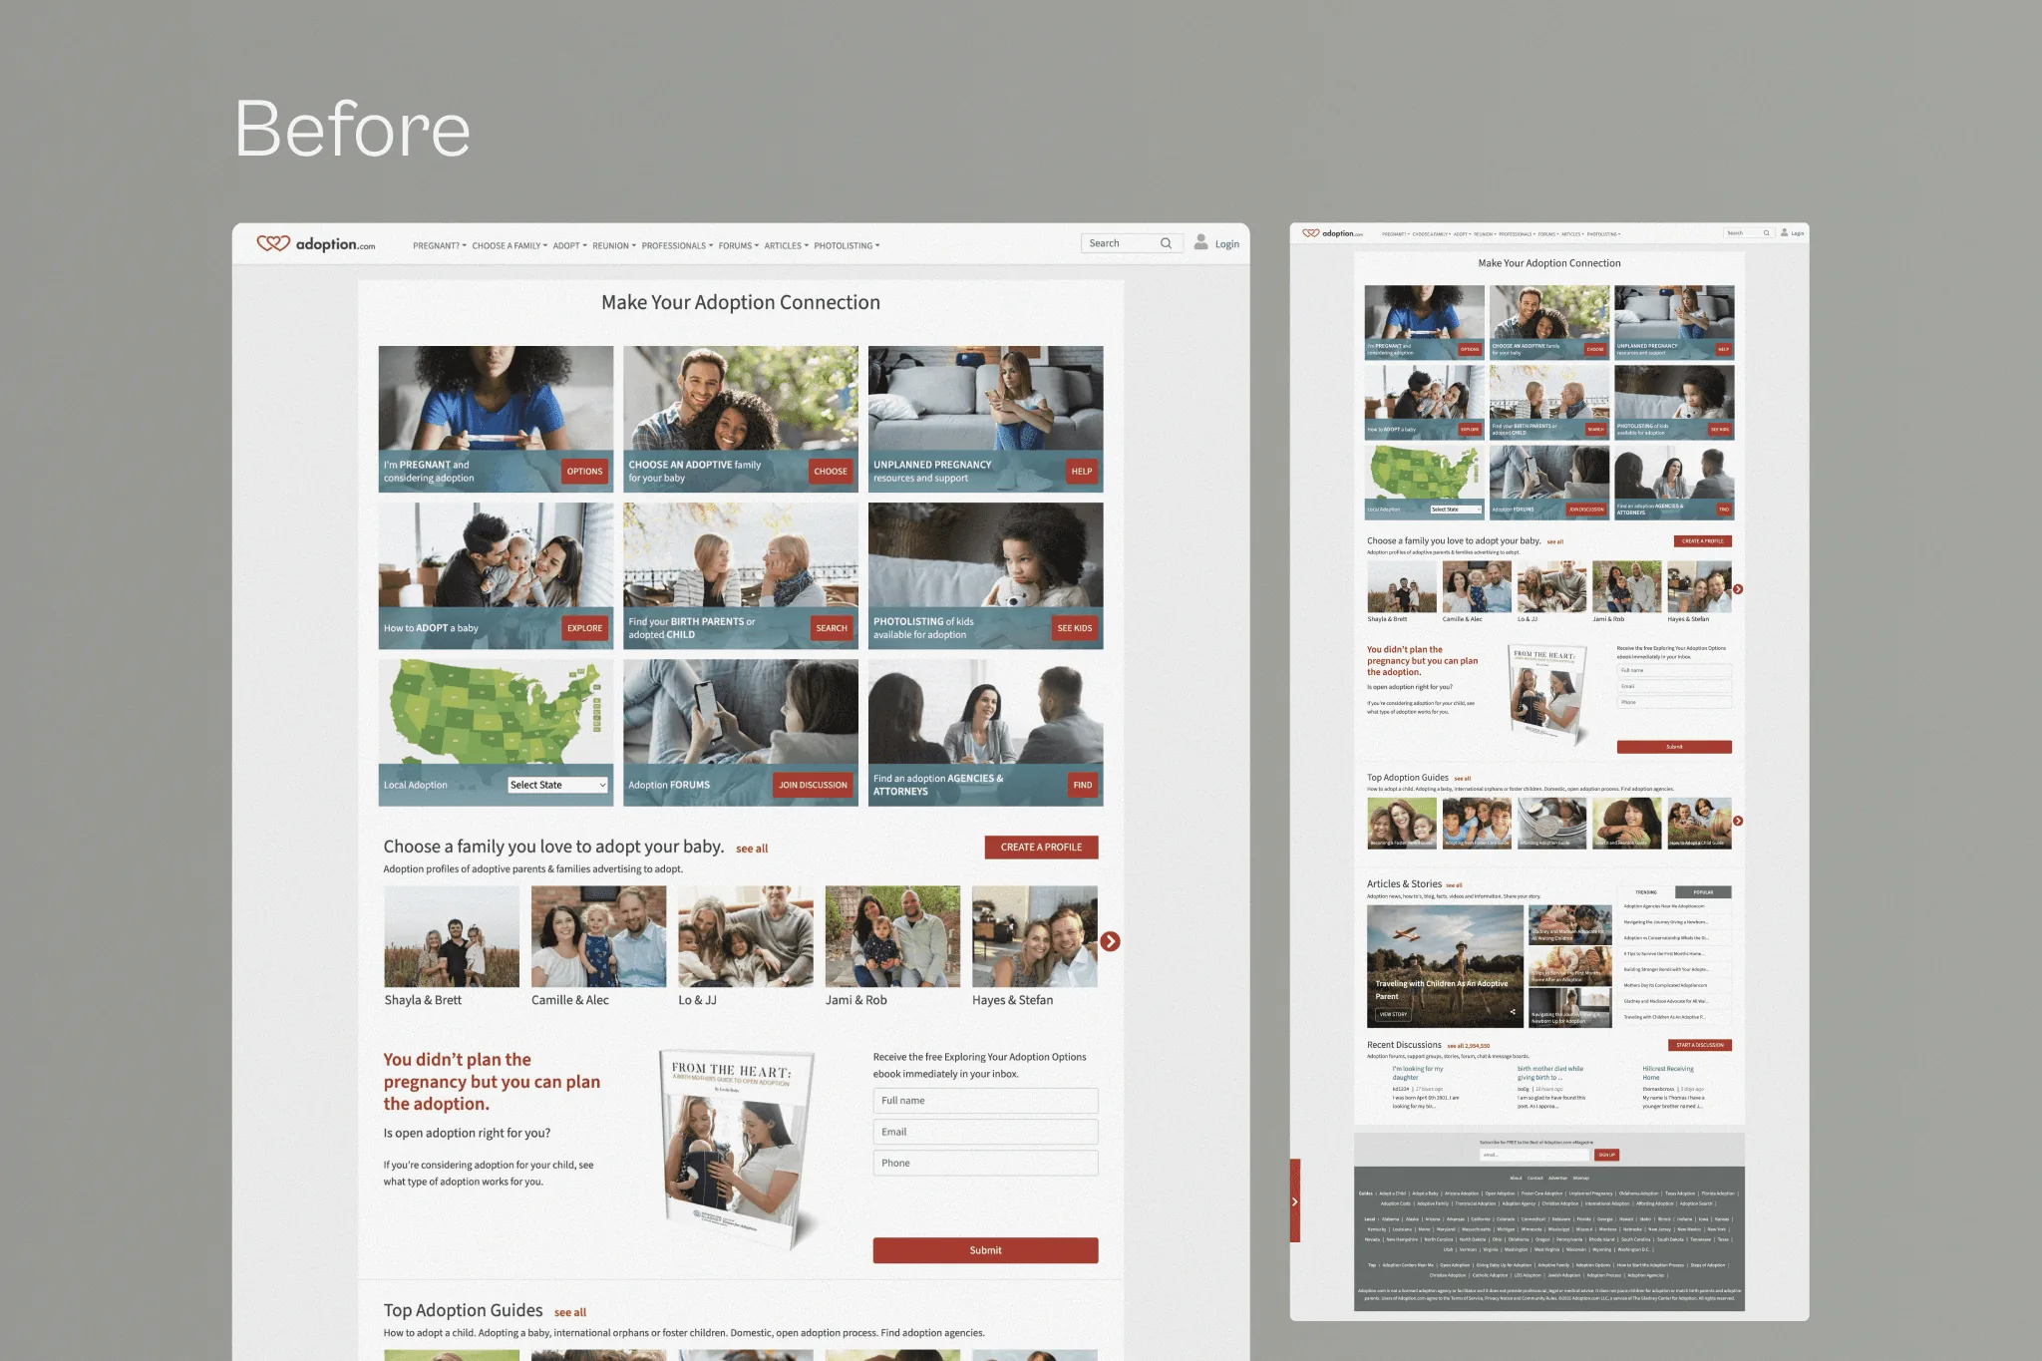Image resolution: width=2042 pixels, height=1361 pixels.
Task: Expand the CHOOSE A FAMILY menu
Action: (x=510, y=245)
